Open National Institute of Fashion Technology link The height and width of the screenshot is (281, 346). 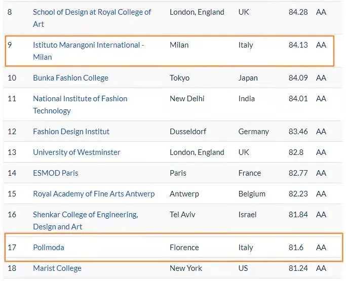pyautogui.click(x=80, y=99)
